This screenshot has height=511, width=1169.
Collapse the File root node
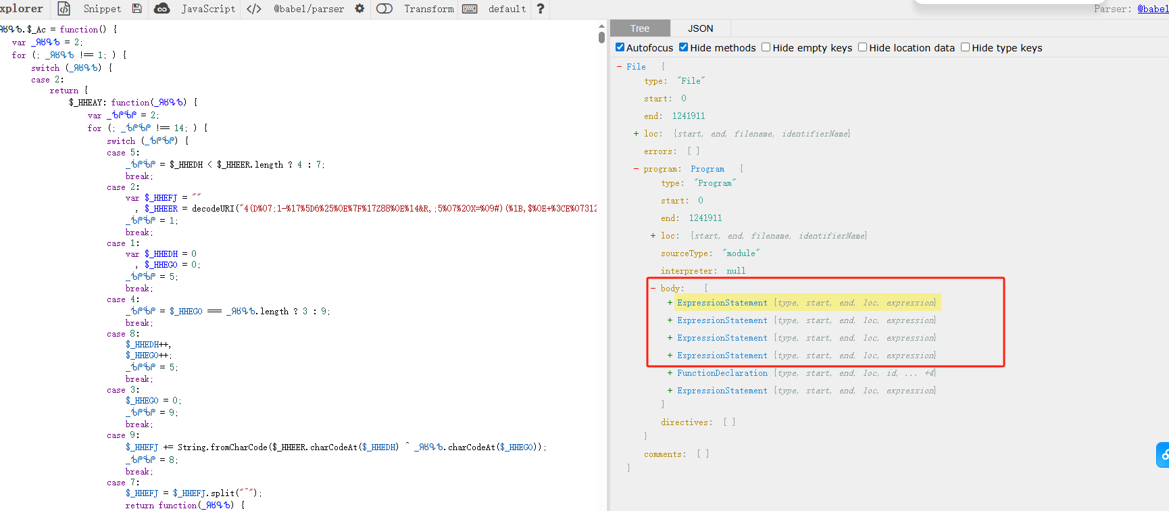click(x=620, y=66)
